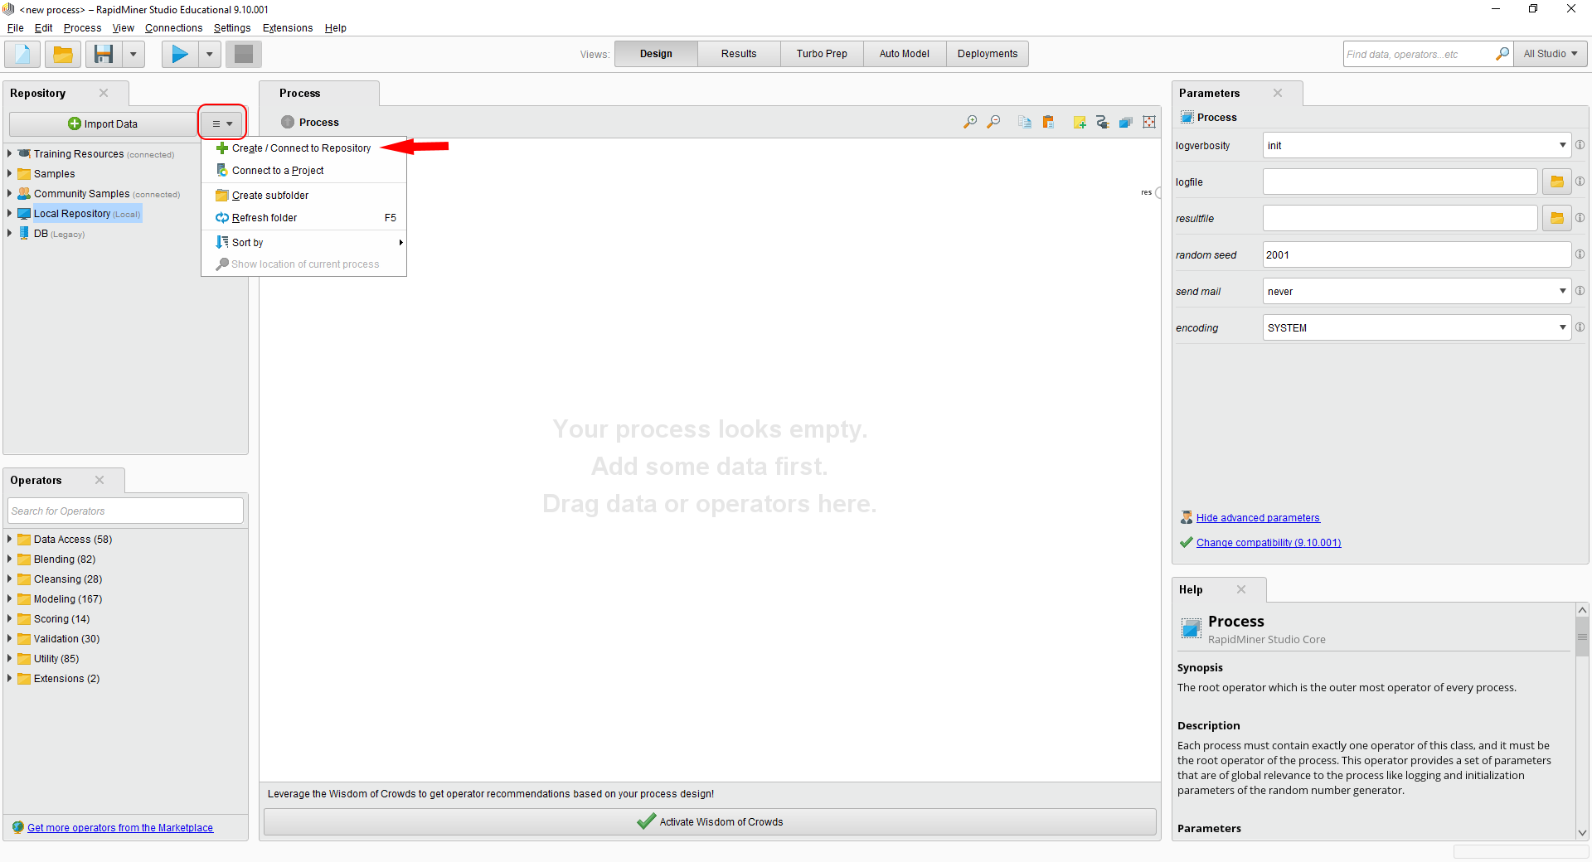Screen dimensions: 1592x862
Task: Browse for resultfile using its folder icon
Action: [x=1557, y=218]
